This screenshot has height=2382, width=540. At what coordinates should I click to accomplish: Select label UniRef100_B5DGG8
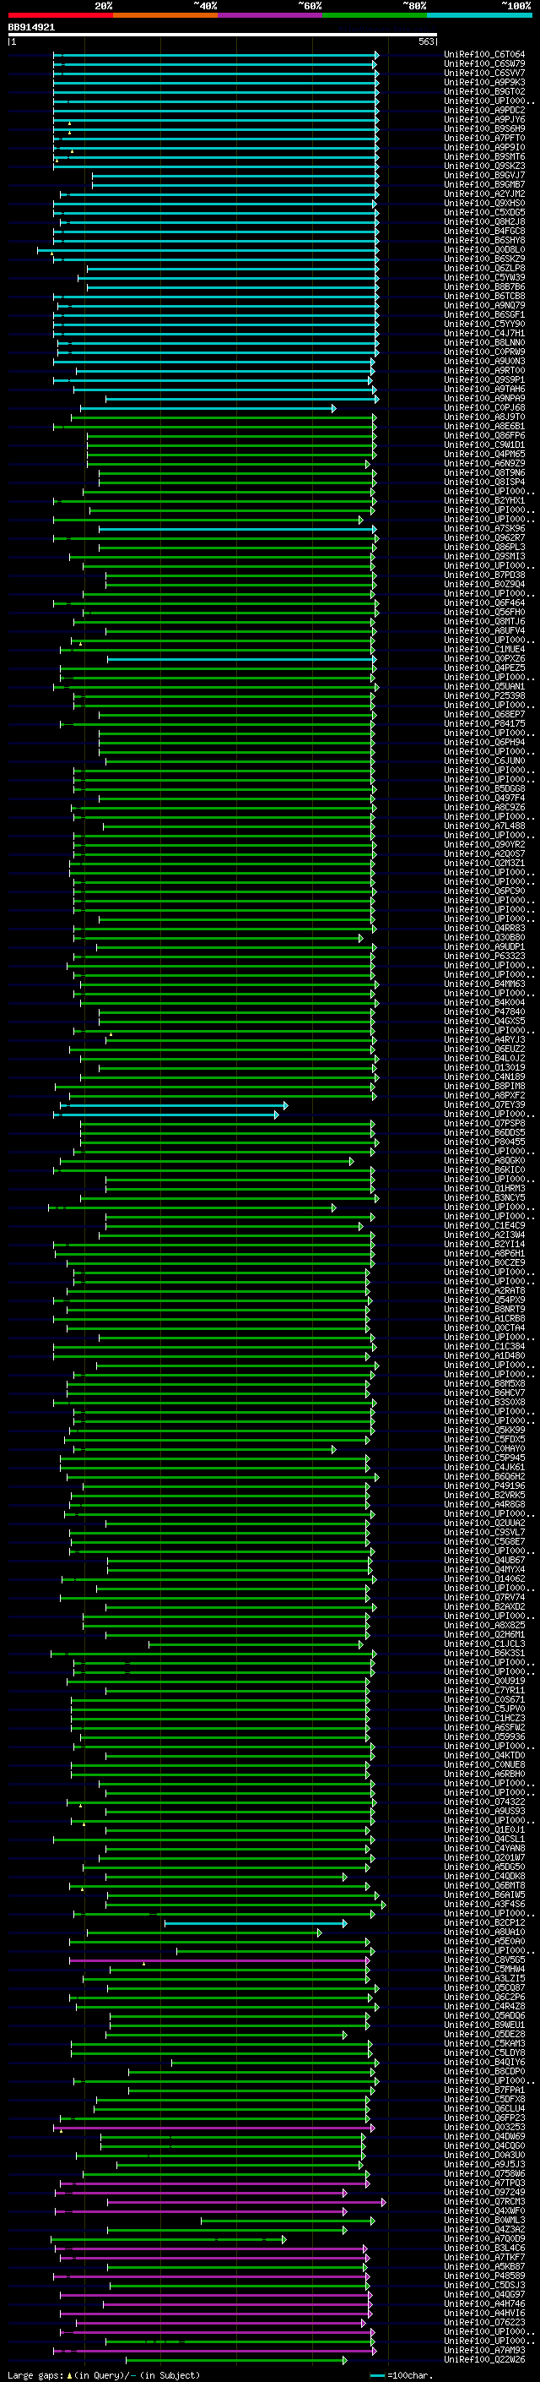pos(484,788)
